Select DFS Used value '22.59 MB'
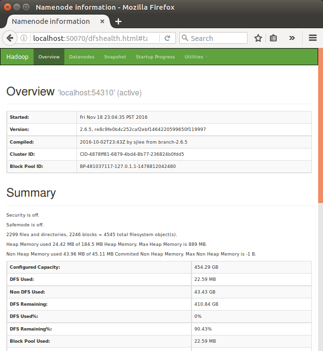323x351 pixels. click(x=205, y=279)
